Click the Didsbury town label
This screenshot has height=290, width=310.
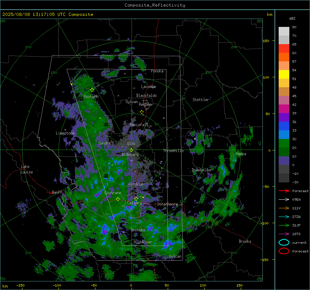point(130,154)
